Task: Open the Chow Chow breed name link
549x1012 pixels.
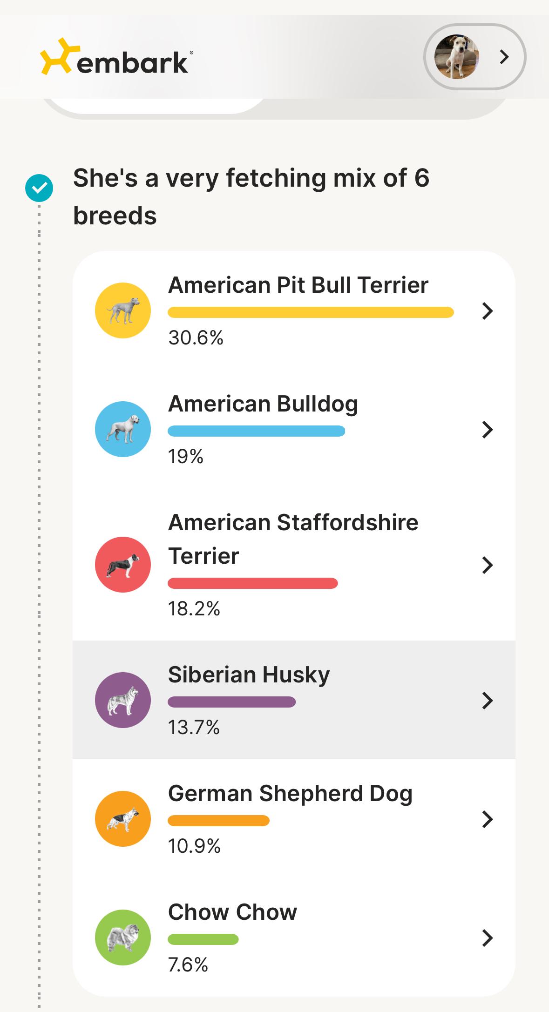Action: pyautogui.click(x=232, y=912)
